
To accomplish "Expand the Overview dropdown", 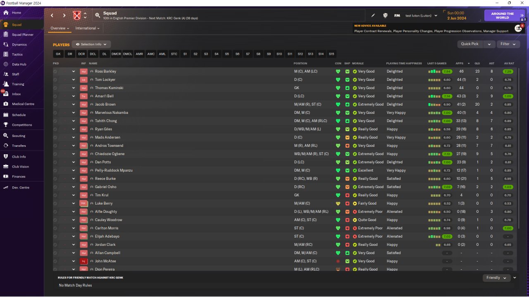I will click(x=60, y=28).
